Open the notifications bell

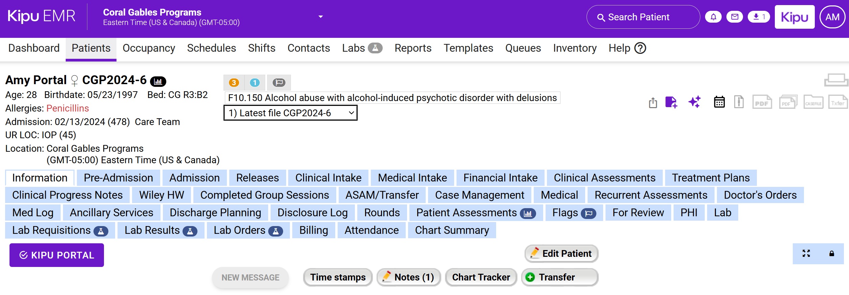713,17
